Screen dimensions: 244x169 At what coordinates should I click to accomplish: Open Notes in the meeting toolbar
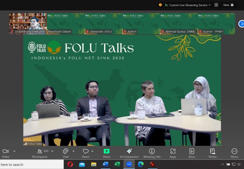[213, 154]
